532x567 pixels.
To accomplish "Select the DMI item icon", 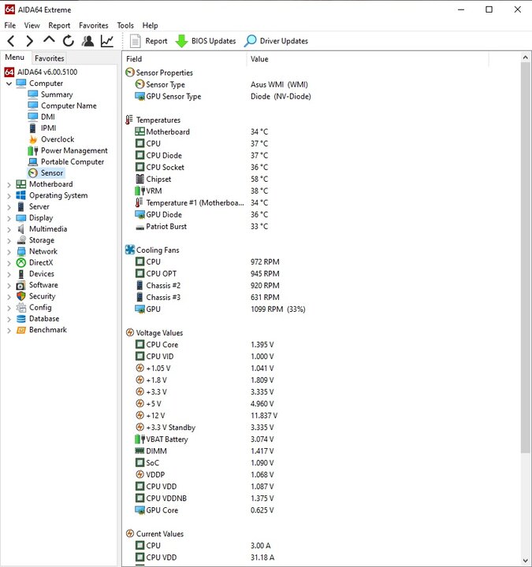I will point(33,117).
